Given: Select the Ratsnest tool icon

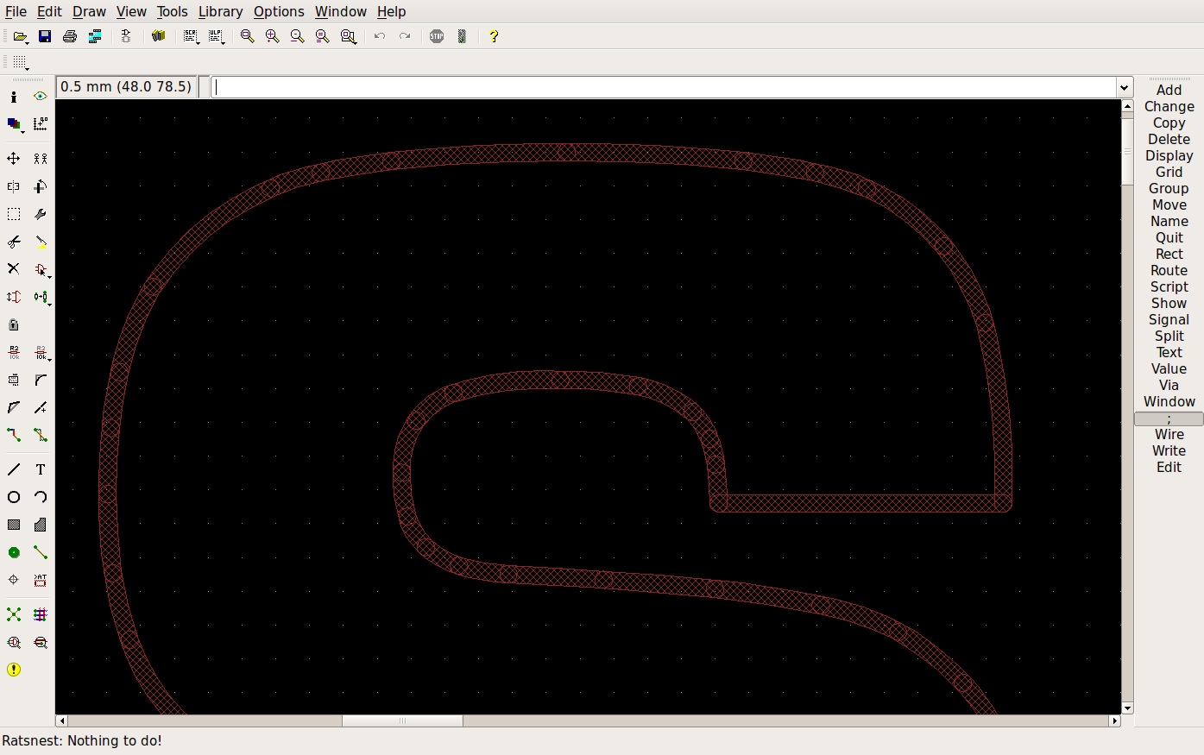Looking at the screenshot, I should click(14, 614).
